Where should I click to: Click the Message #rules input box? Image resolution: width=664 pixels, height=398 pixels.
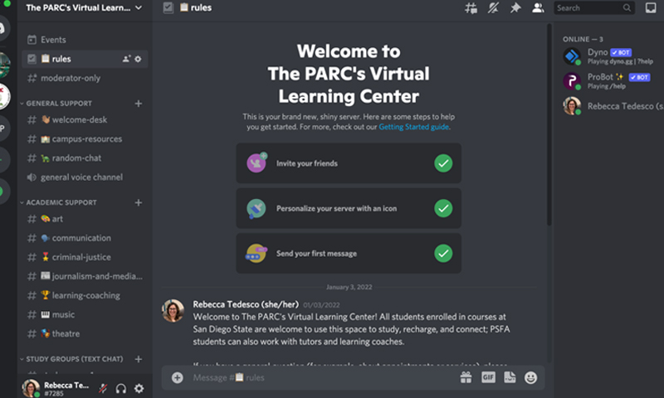point(322,378)
